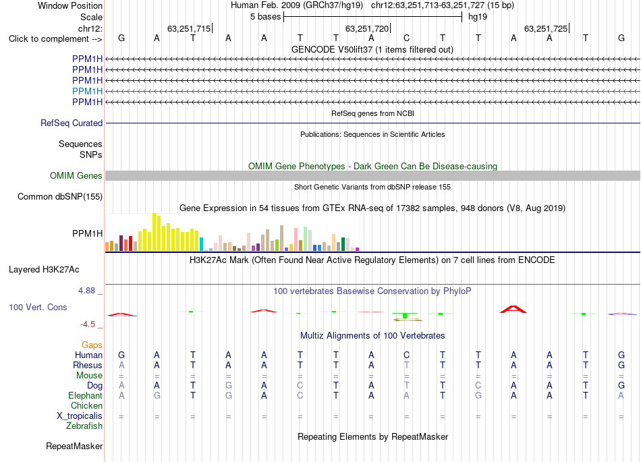
Task: Click the OMIM Genes track label
Action: click(x=76, y=175)
